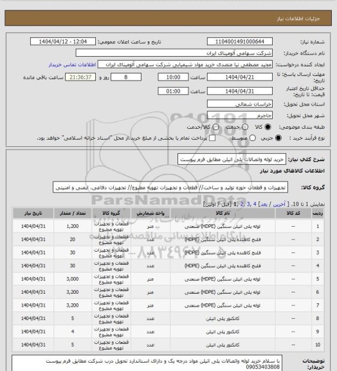Click delivery city field جاجرم
The height and width of the screenshot is (371, 337).
(240, 115)
